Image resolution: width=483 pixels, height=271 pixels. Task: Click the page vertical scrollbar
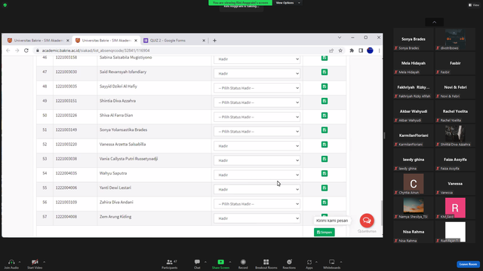point(382,213)
